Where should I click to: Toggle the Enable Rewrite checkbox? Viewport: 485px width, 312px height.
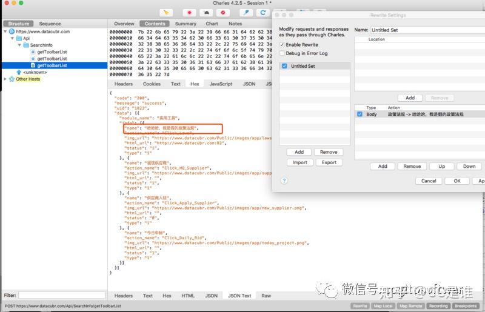click(x=282, y=44)
